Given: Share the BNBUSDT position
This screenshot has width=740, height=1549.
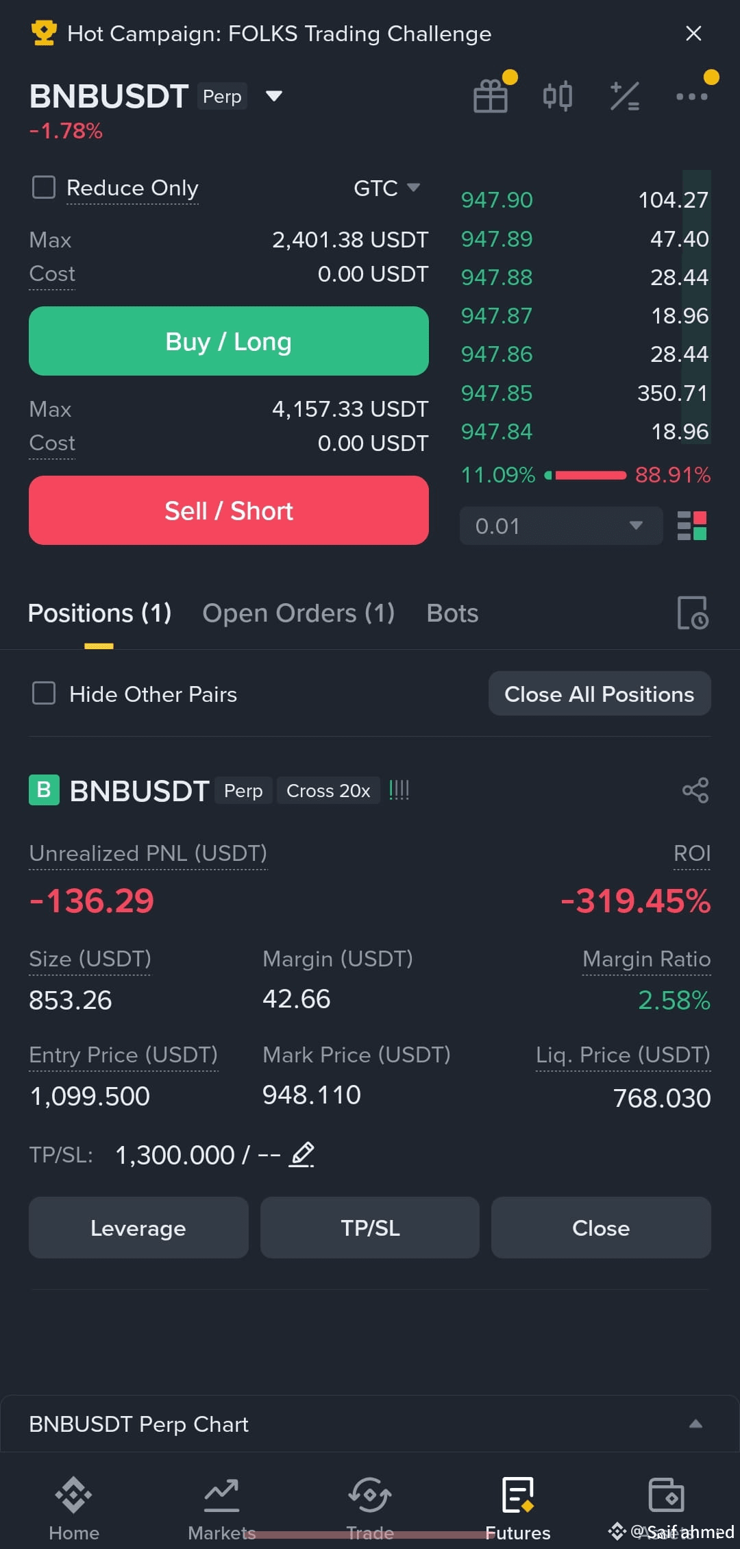Looking at the screenshot, I should [x=695, y=790].
